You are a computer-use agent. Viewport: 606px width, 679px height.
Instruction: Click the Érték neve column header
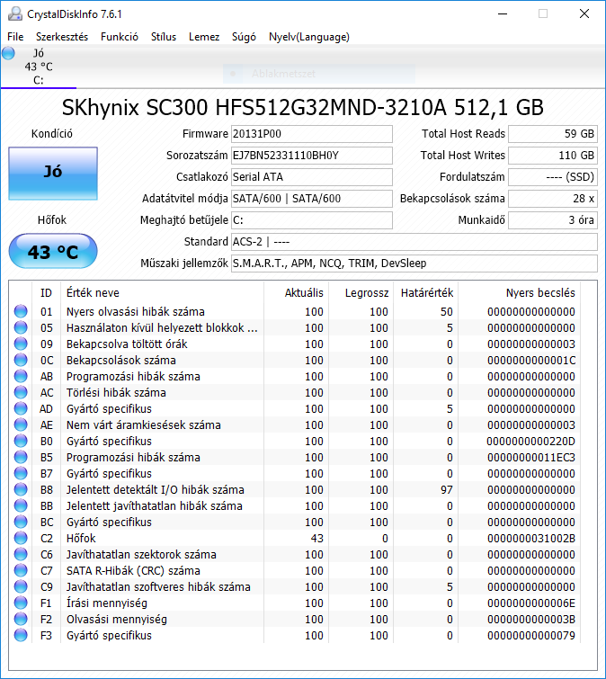162,292
